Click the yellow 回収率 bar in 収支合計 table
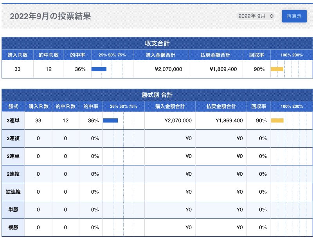 (x=277, y=69)
